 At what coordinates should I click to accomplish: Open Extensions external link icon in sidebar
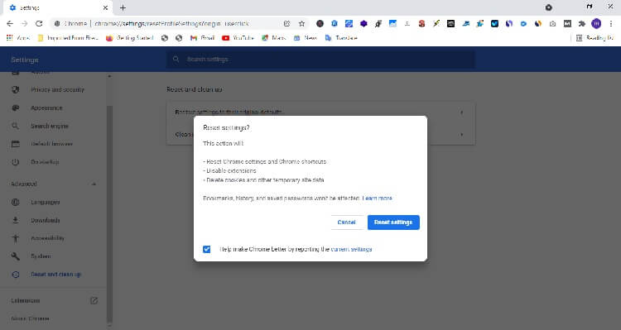coord(94,301)
